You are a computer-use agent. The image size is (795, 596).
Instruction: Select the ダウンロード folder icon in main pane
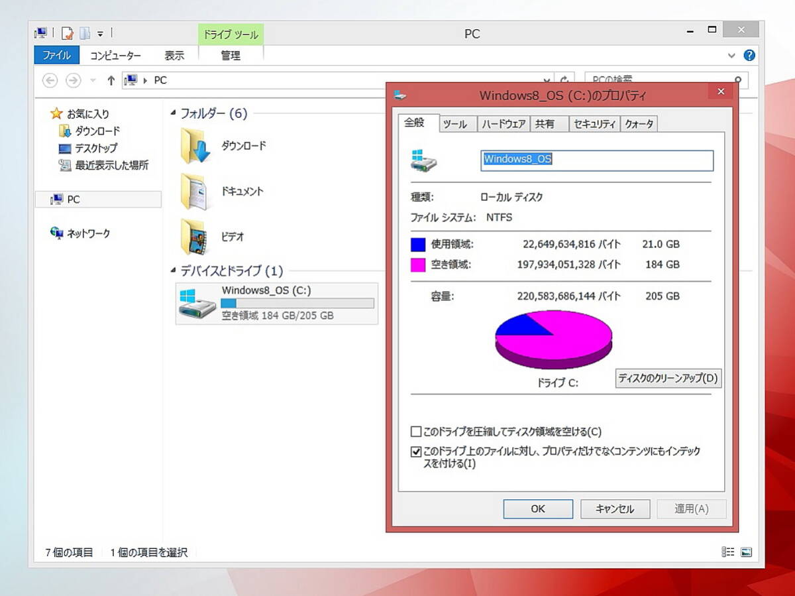(196, 146)
